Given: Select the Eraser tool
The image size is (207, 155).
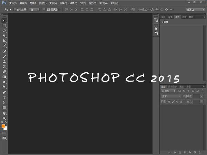Looking at the screenshot, I should 4,72.
